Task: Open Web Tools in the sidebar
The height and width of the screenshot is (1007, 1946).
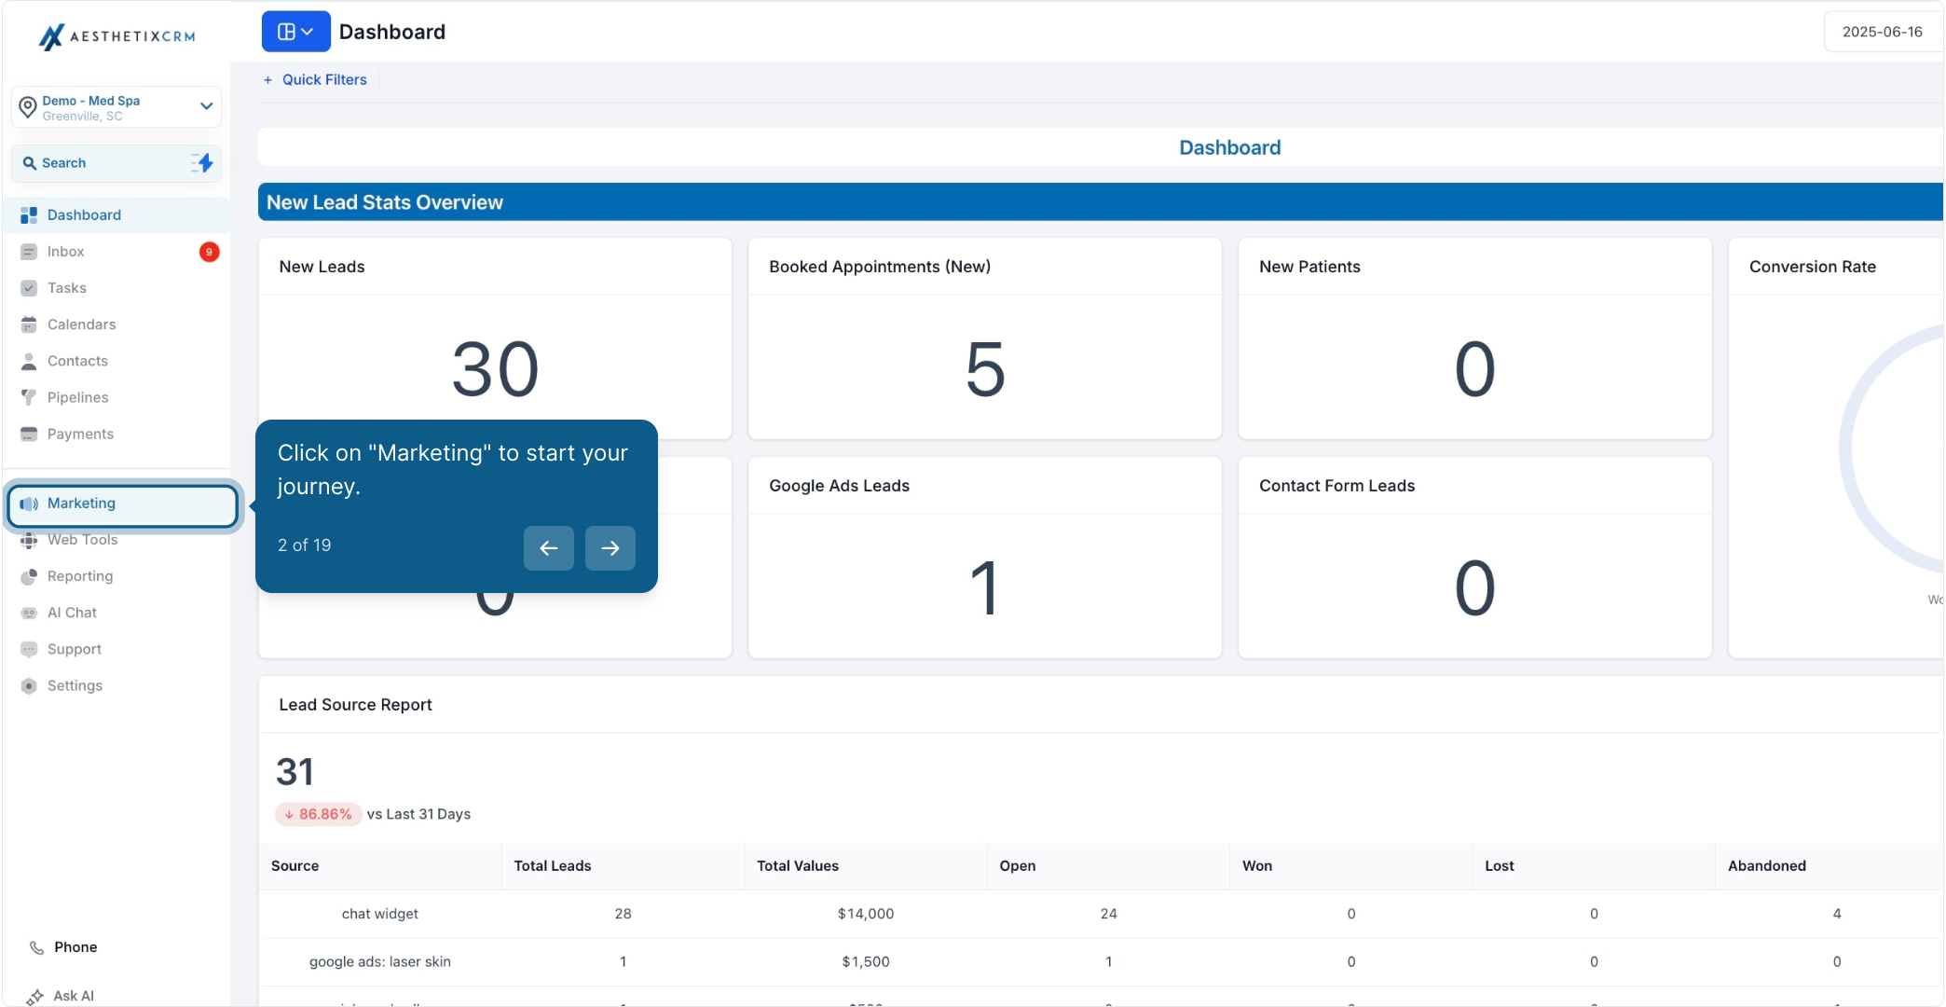Action: tap(116, 540)
